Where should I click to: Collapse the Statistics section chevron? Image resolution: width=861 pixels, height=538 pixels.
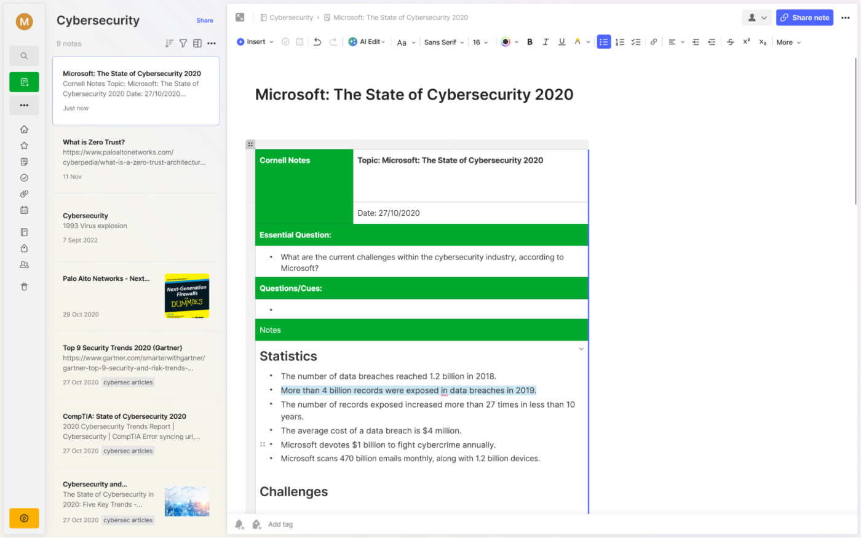point(581,349)
